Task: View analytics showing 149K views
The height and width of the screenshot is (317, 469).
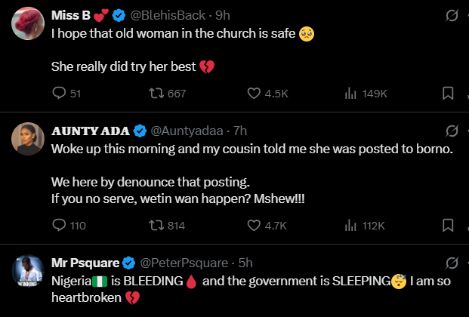Action: pyautogui.click(x=350, y=94)
